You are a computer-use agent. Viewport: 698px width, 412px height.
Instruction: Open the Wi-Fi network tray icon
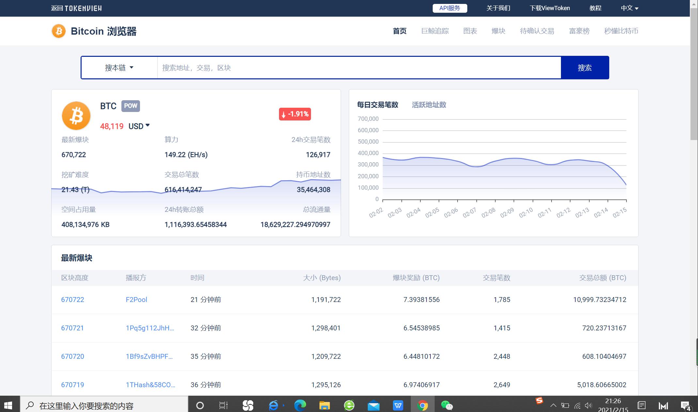coord(577,405)
